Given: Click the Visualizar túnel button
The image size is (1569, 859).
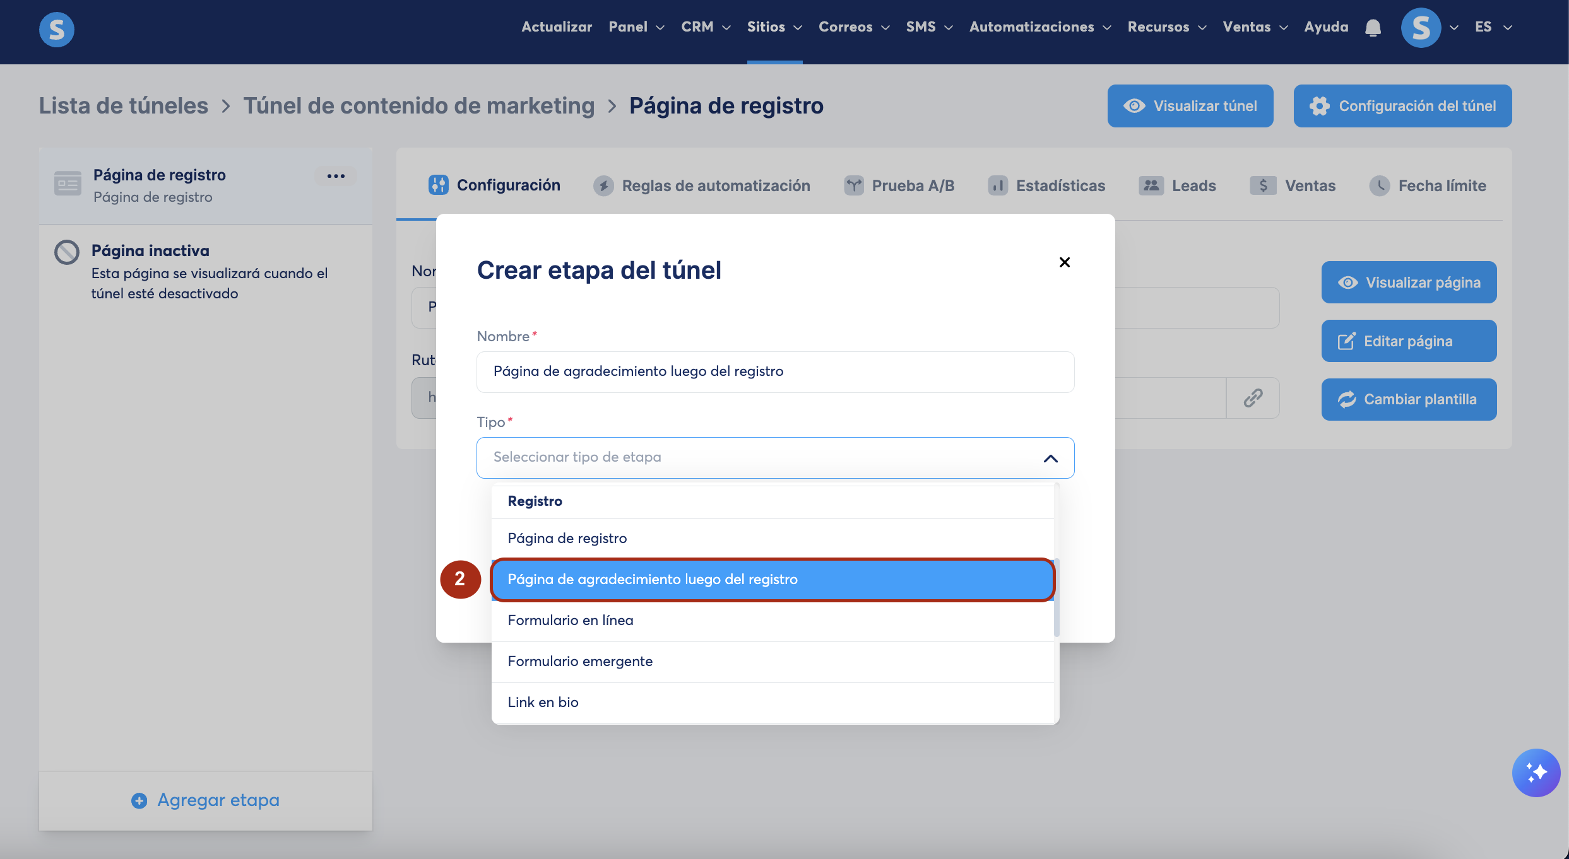Looking at the screenshot, I should (1190, 106).
